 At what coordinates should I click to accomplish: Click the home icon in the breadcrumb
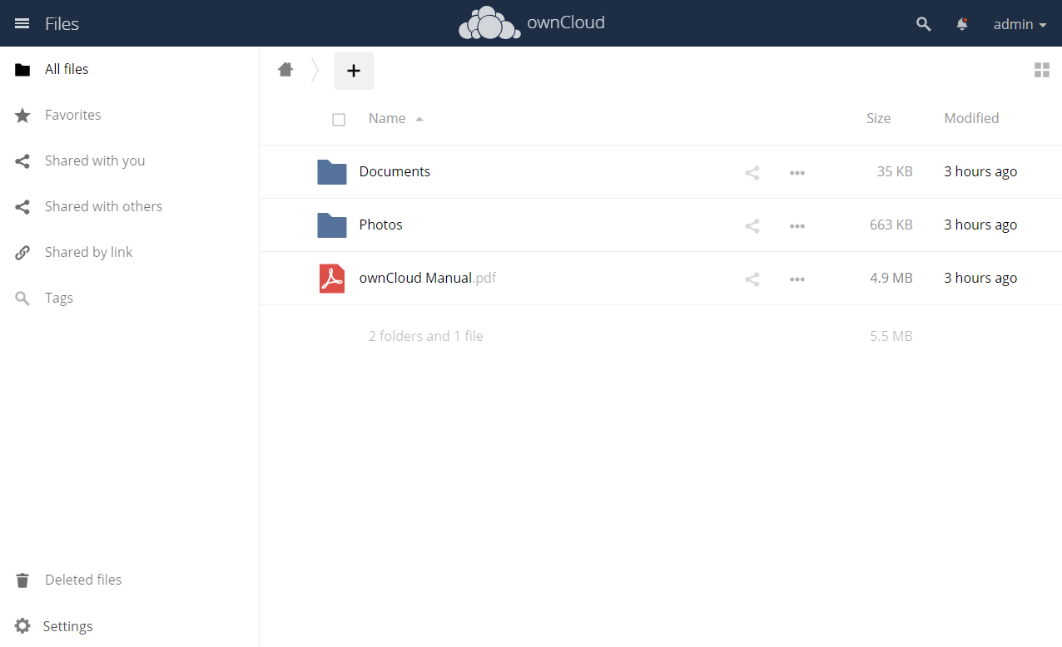click(285, 70)
